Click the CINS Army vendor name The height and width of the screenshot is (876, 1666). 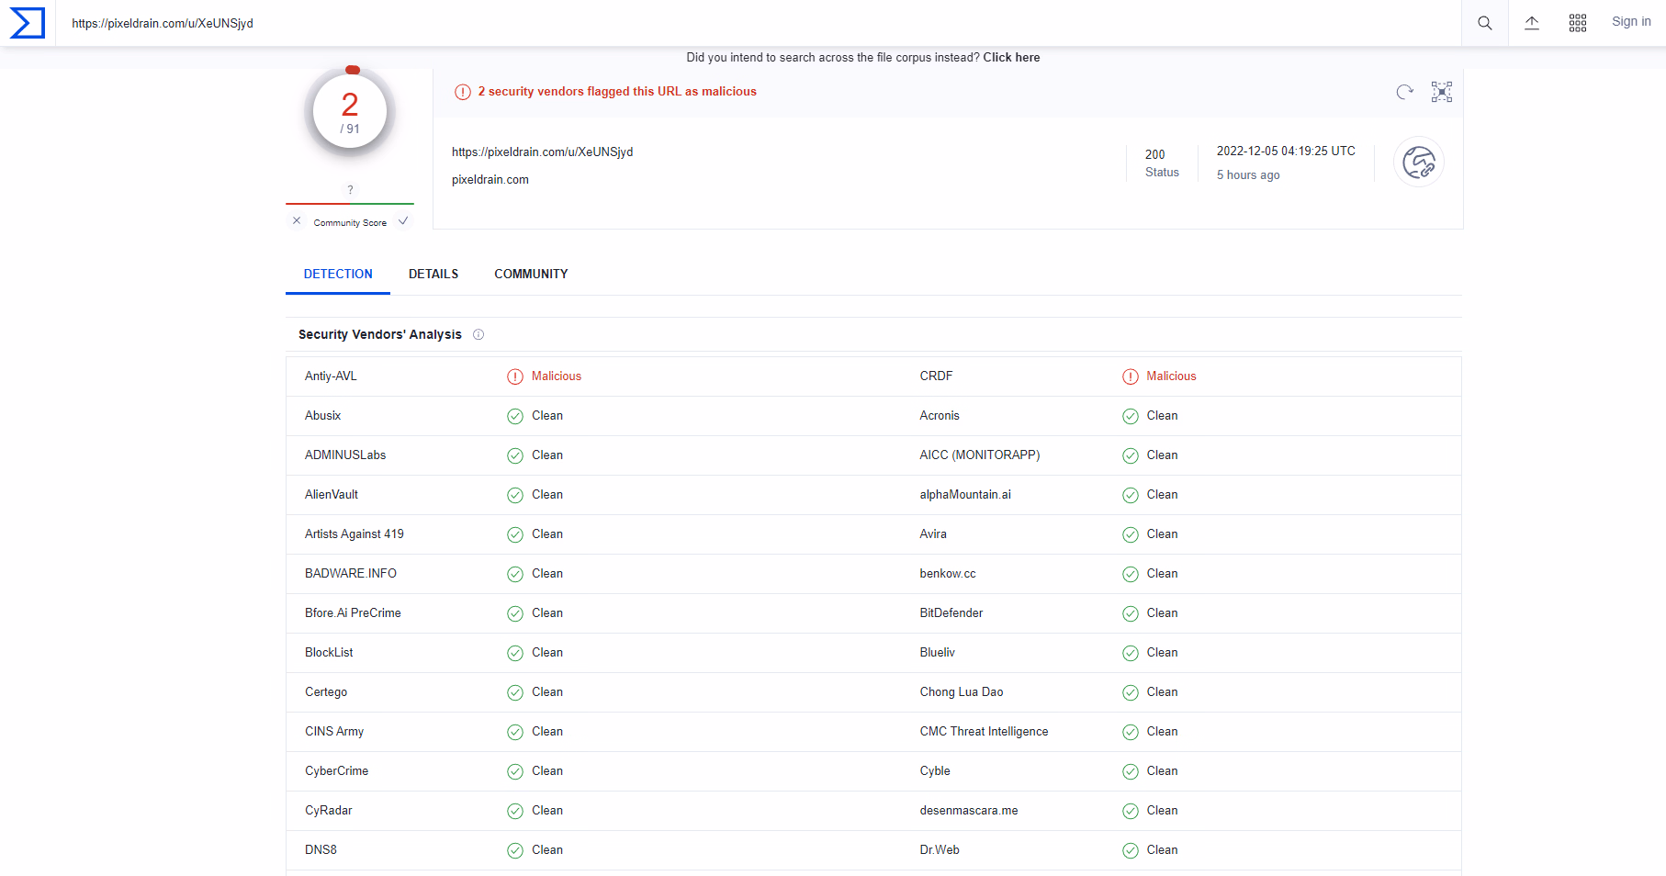click(x=334, y=732)
